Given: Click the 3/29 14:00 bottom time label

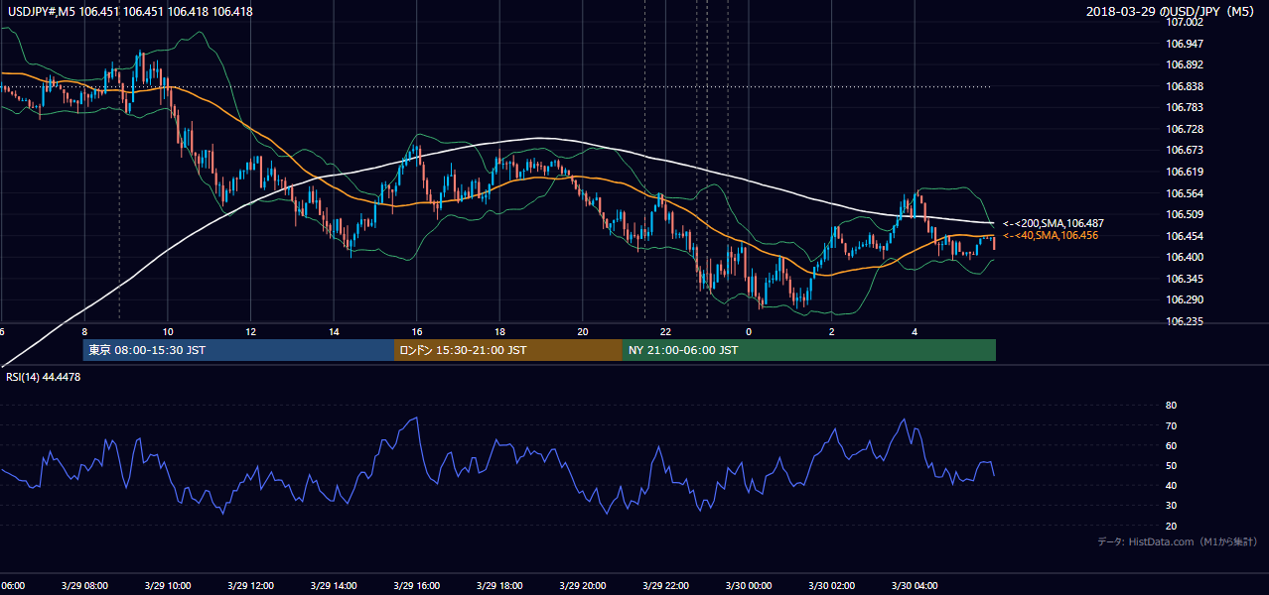Looking at the screenshot, I should coord(334,585).
